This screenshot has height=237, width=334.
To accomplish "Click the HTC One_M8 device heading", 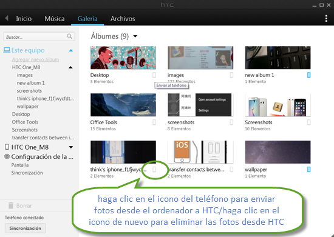I will click(30, 147).
